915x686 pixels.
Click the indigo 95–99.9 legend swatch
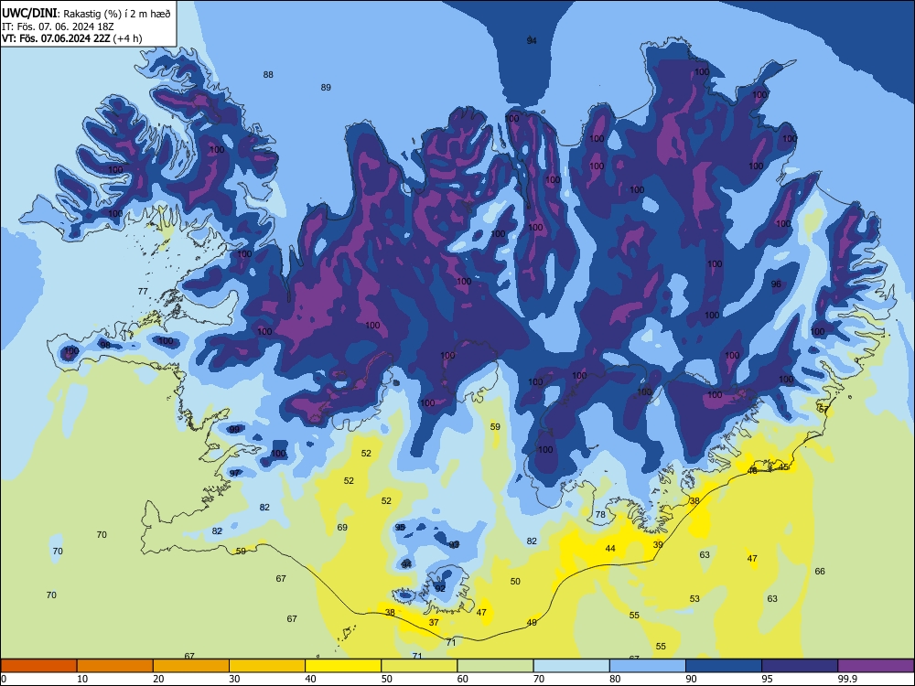pos(800,666)
